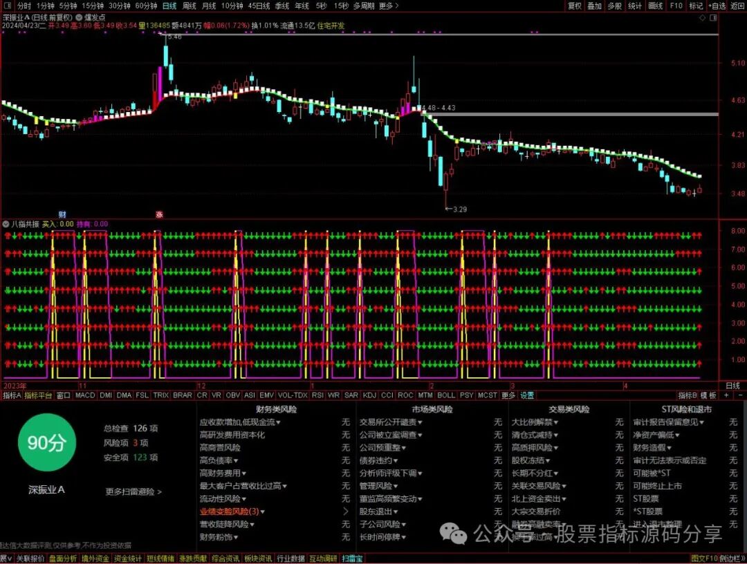The image size is (747, 564).
Task: Open the 更多 periods expander at top
Action: click(389, 6)
